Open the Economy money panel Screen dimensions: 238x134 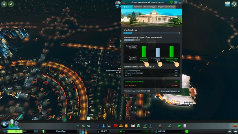(179, 126)
